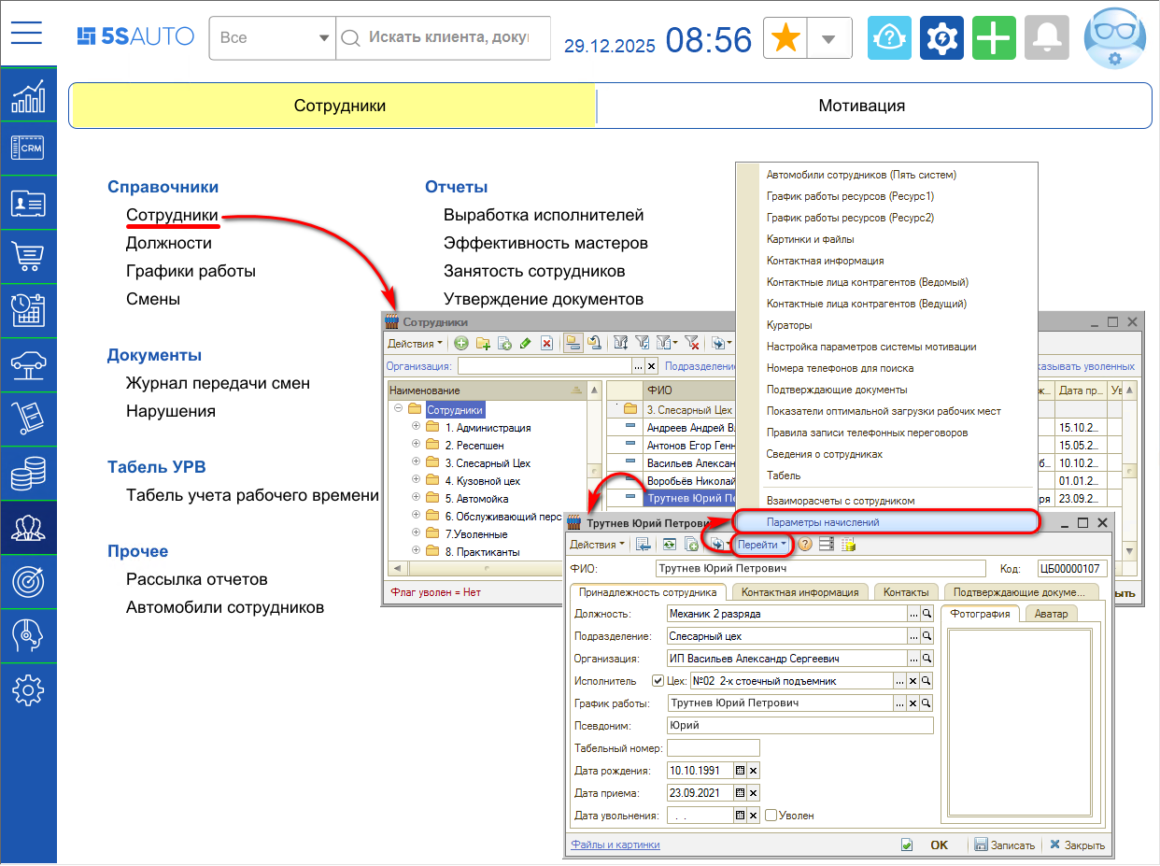This screenshot has height=866, width=1160.
Task: Click the Файлы и картинки link
Action: tap(615, 845)
